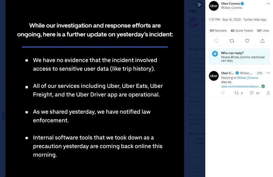View the 85 Quote Tweets list
Viewport: 273px width, 177px height.
tap(242, 31)
